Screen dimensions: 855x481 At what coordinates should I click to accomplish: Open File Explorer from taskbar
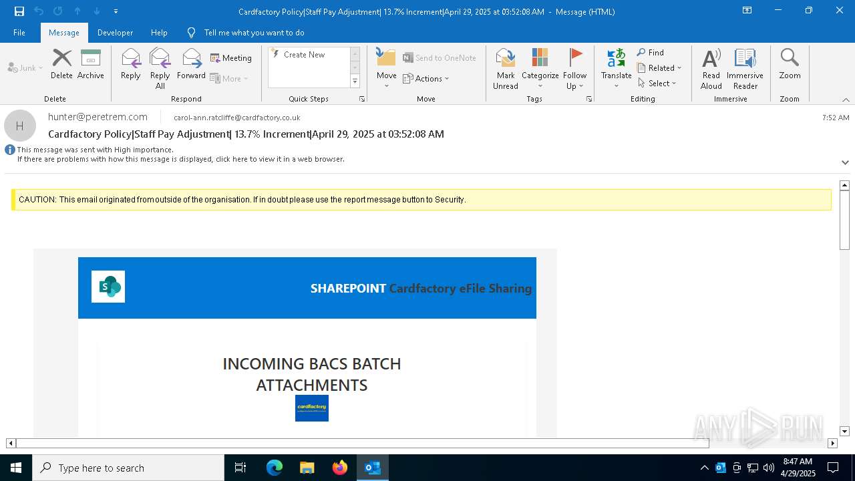coord(307,468)
